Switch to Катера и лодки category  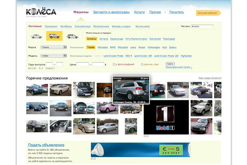click(x=121, y=26)
